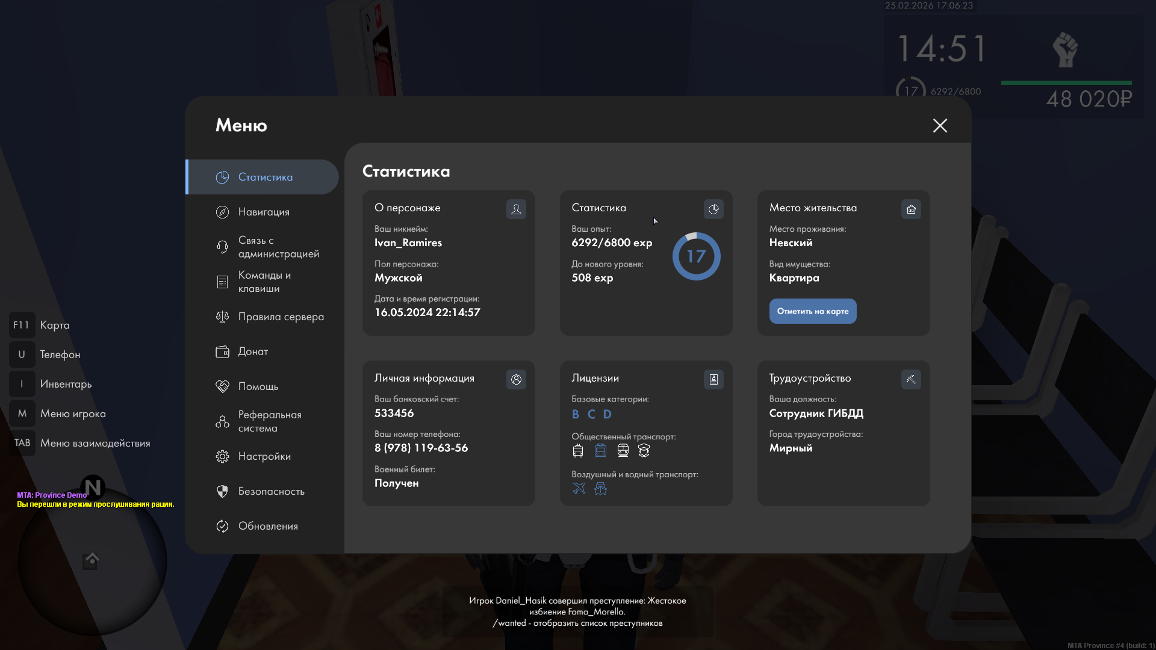This screenshot has height=650, width=1156.
Task: Open Реферальная система section
Action: [269, 421]
